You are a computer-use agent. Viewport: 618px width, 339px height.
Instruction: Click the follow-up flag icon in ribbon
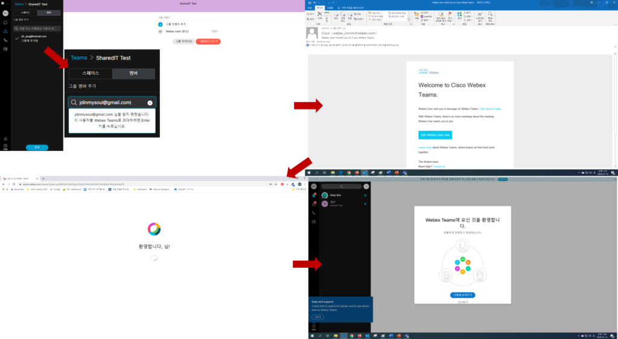pyautogui.click(x=450, y=13)
